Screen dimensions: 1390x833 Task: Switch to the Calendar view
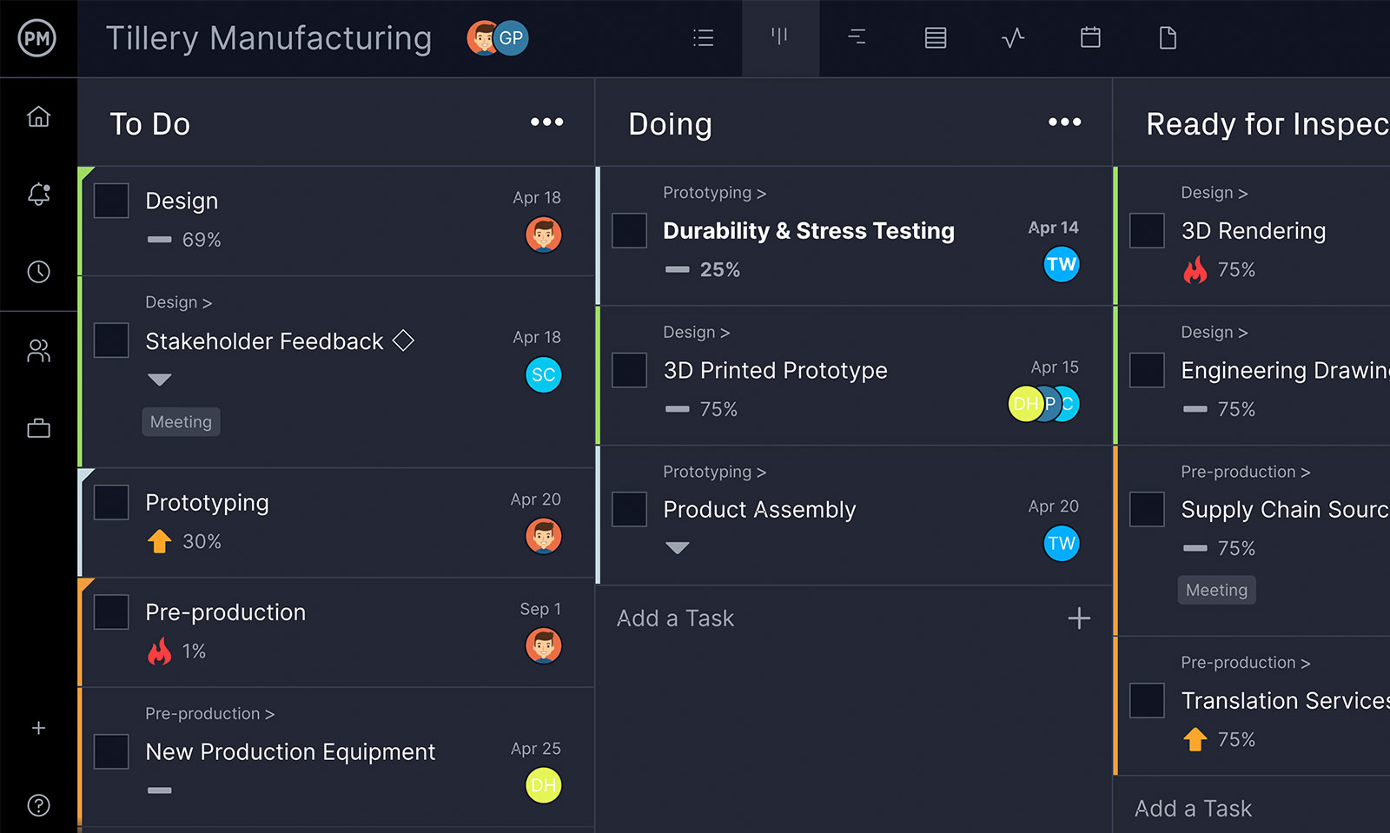(1089, 37)
